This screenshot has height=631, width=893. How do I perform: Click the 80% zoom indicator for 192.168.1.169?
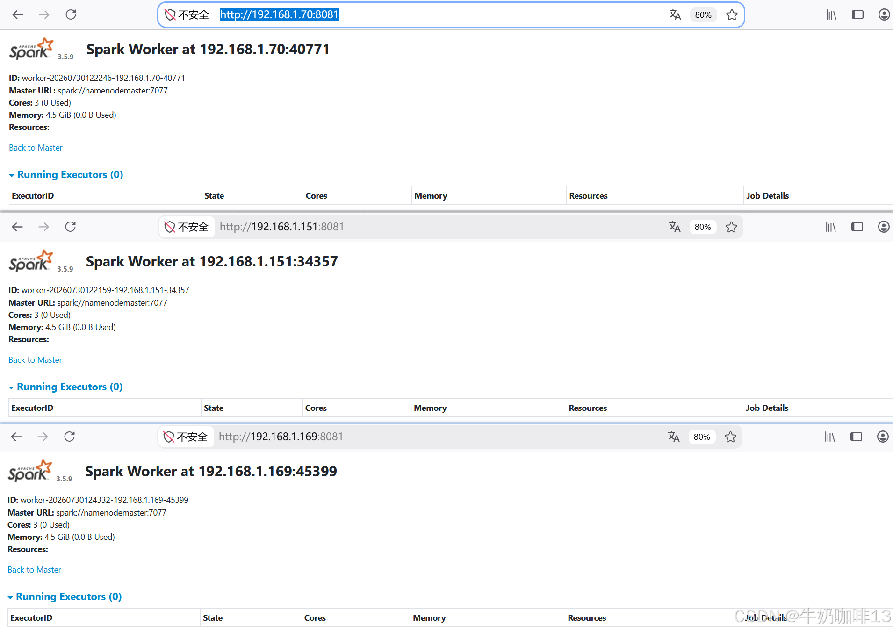pyautogui.click(x=702, y=437)
